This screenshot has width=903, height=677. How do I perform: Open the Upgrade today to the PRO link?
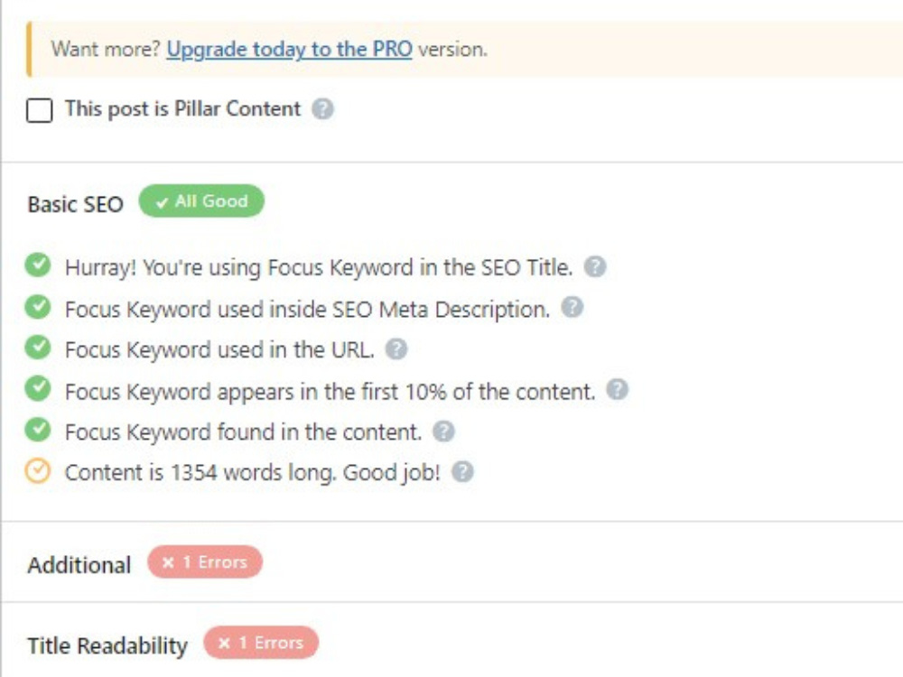point(290,50)
